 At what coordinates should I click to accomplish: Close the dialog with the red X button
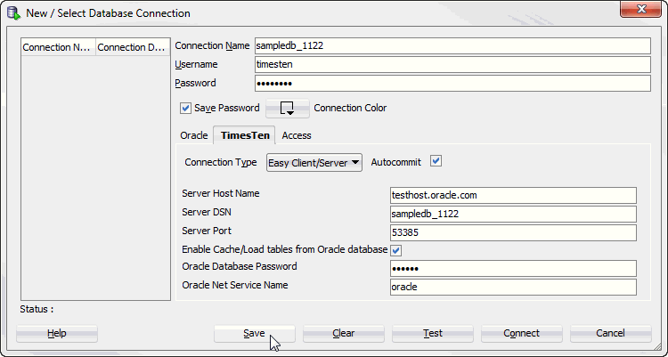pos(640,10)
